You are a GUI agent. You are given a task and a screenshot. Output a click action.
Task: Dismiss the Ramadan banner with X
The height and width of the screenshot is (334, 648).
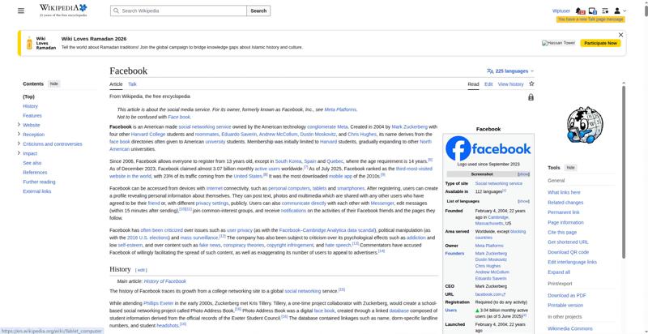pyautogui.click(x=620, y=35)
